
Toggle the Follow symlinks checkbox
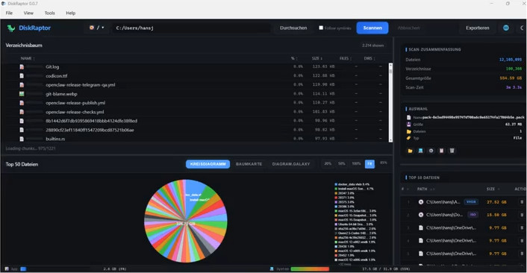pyautogui.click(x=321, y=28)
